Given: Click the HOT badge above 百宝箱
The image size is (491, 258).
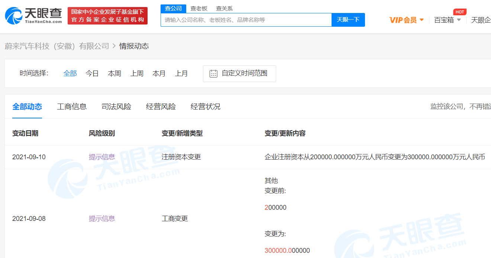Looking at the screenshot, I should 460,12.
